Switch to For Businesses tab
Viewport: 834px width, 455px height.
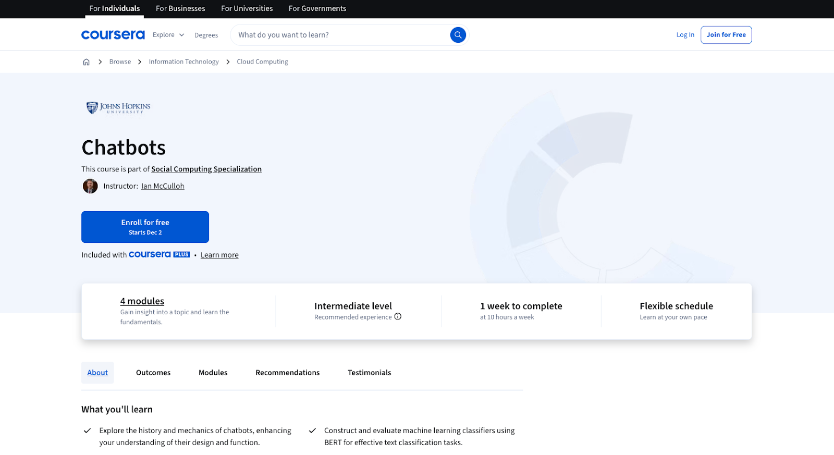[x=180, y=8]
